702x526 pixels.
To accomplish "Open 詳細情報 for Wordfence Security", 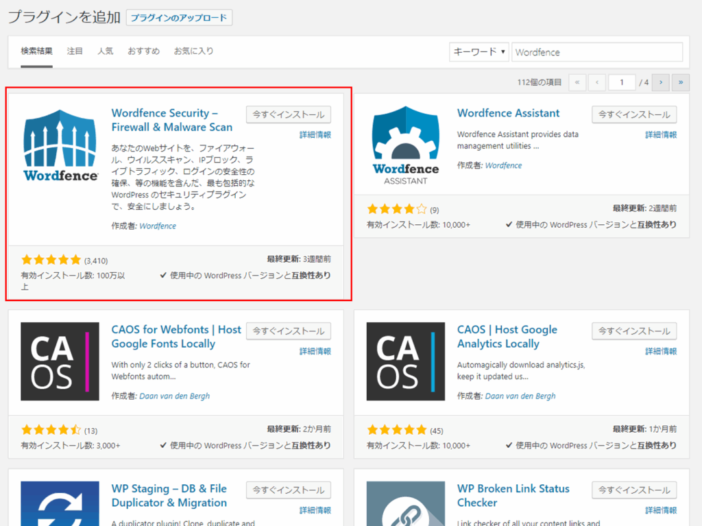I will 315,135.
